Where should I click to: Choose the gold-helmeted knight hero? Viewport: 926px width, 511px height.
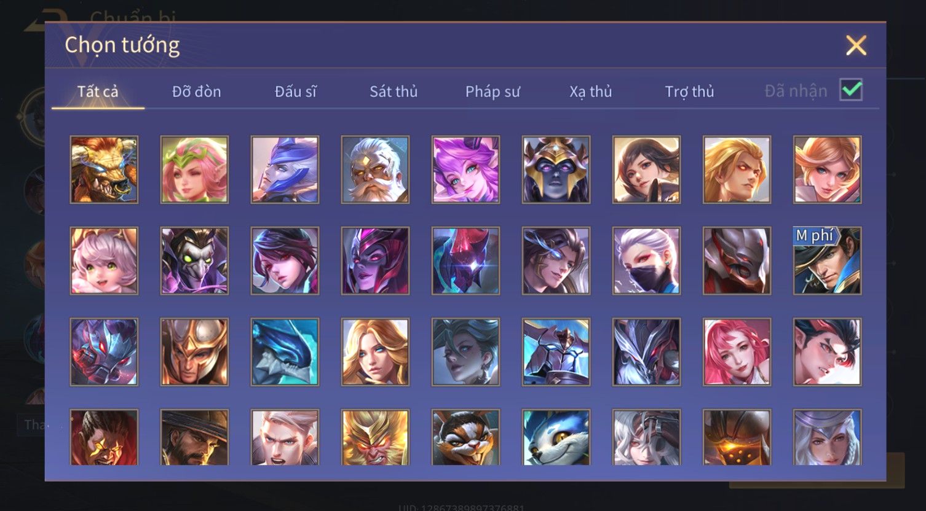tap(194, 352)
